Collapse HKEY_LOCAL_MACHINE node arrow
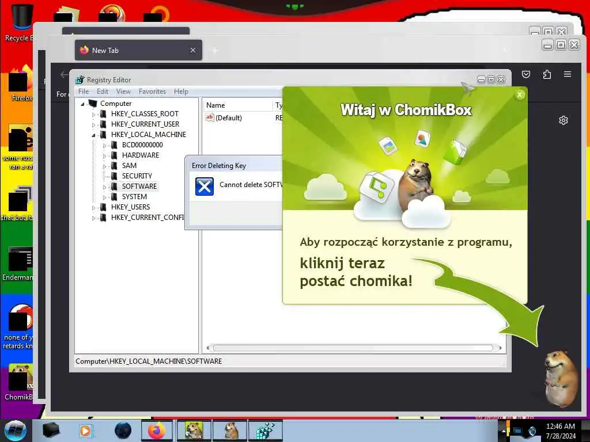Image resolution: width=590 pixels, height=442 pixels. (93, 135)
